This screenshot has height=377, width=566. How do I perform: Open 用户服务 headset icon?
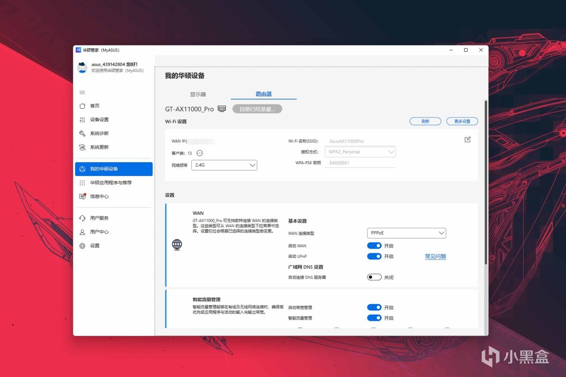tap(82, 218)
